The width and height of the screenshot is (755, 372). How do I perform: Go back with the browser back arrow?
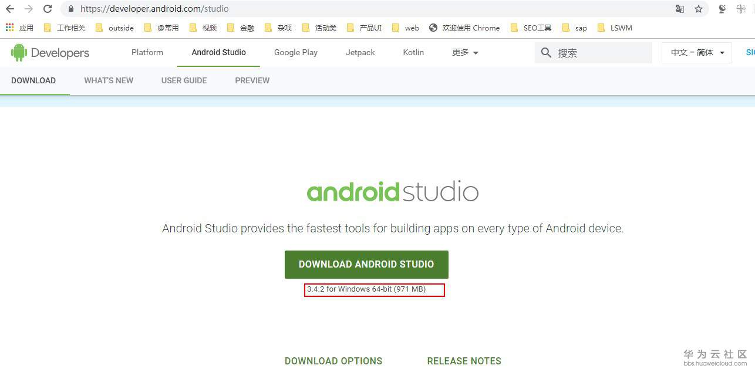10,9
